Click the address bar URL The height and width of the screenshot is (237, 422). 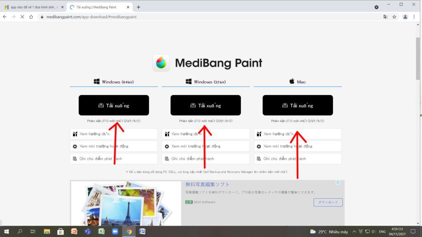(91, 16)
